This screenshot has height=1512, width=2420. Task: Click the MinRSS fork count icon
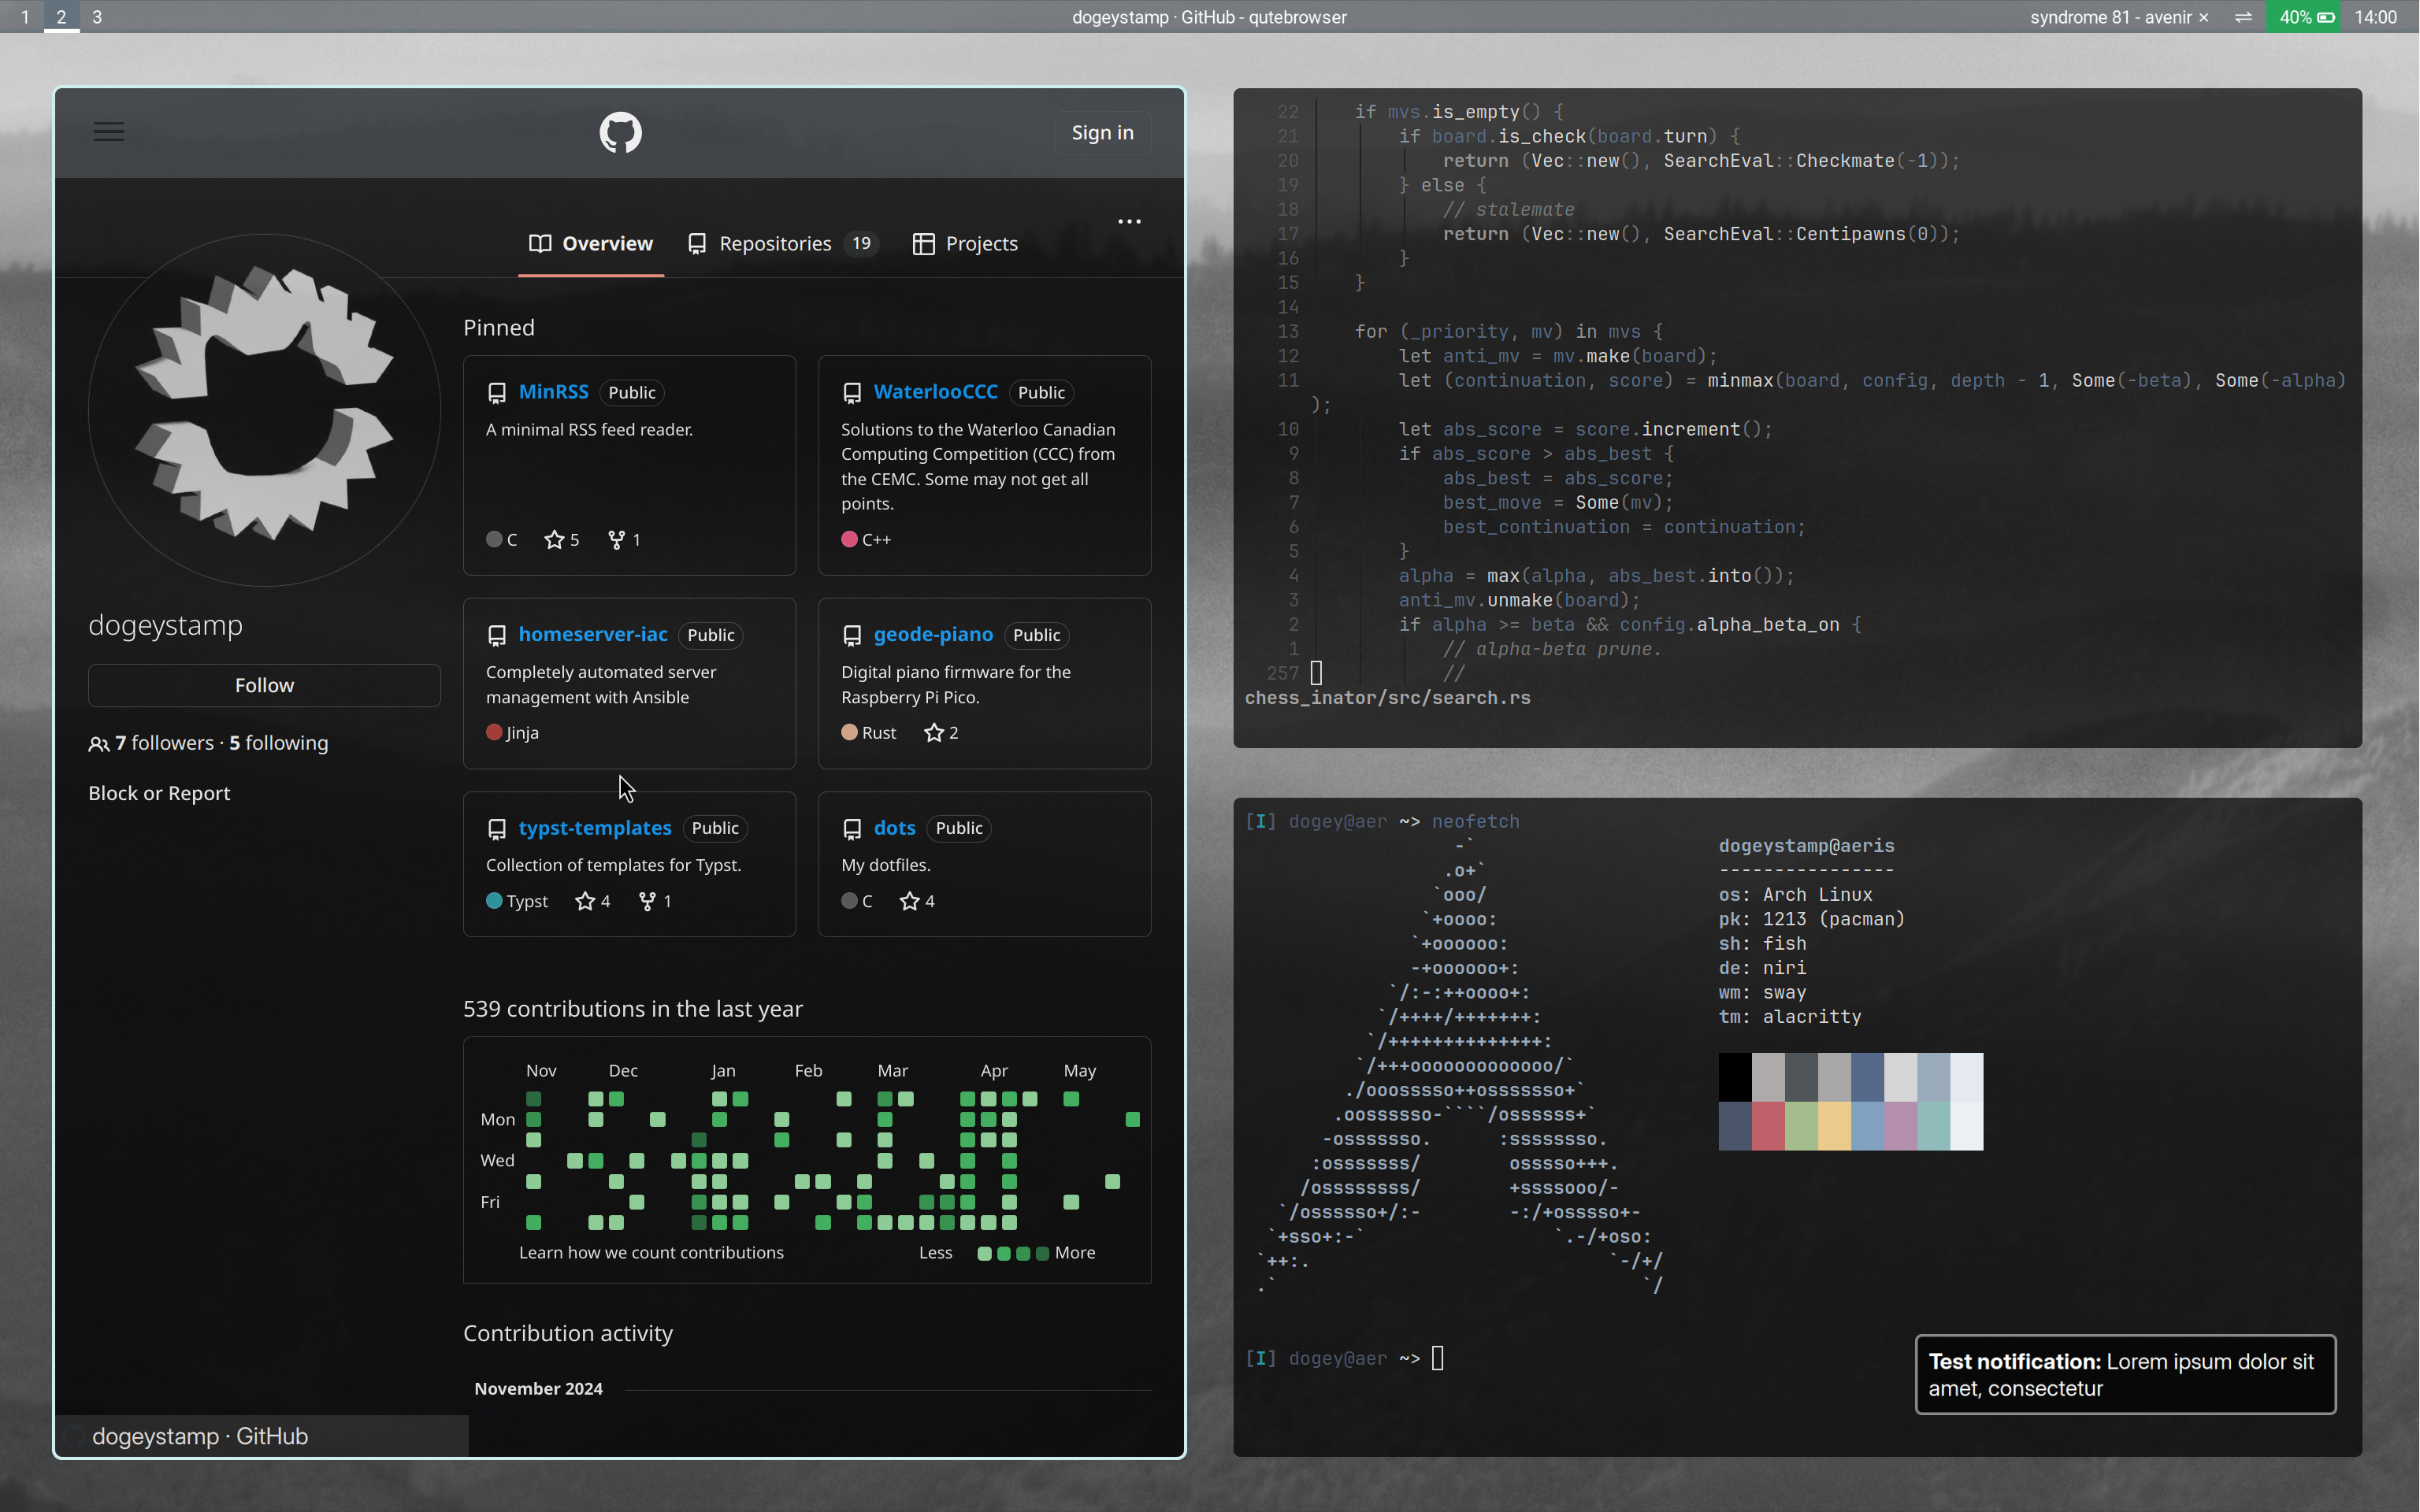coord(617,540)
